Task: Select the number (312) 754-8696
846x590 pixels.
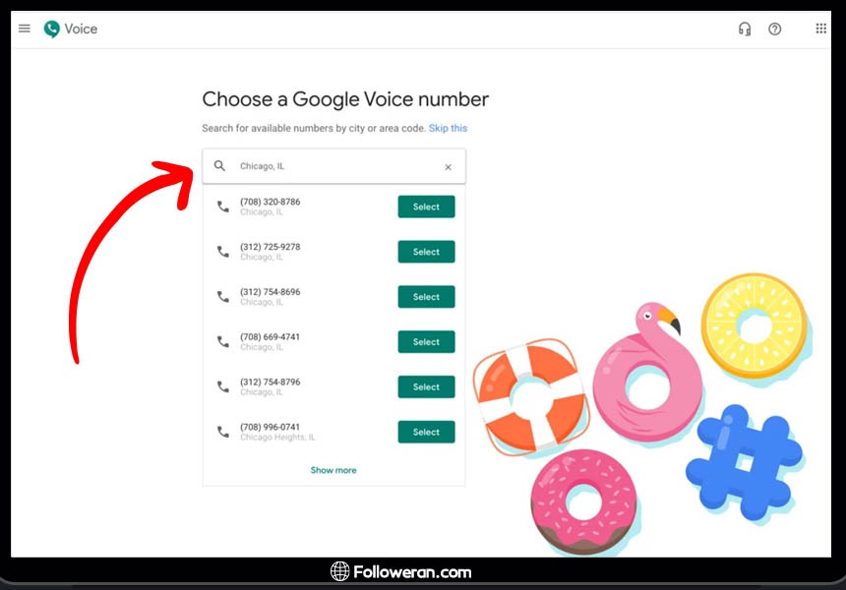Action: pyautogui.click(x=426, y=297)
